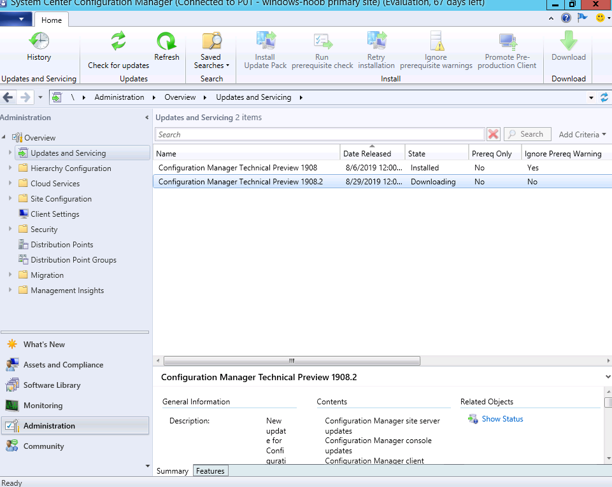Click Administration breadcrumb item

point(120,97)
